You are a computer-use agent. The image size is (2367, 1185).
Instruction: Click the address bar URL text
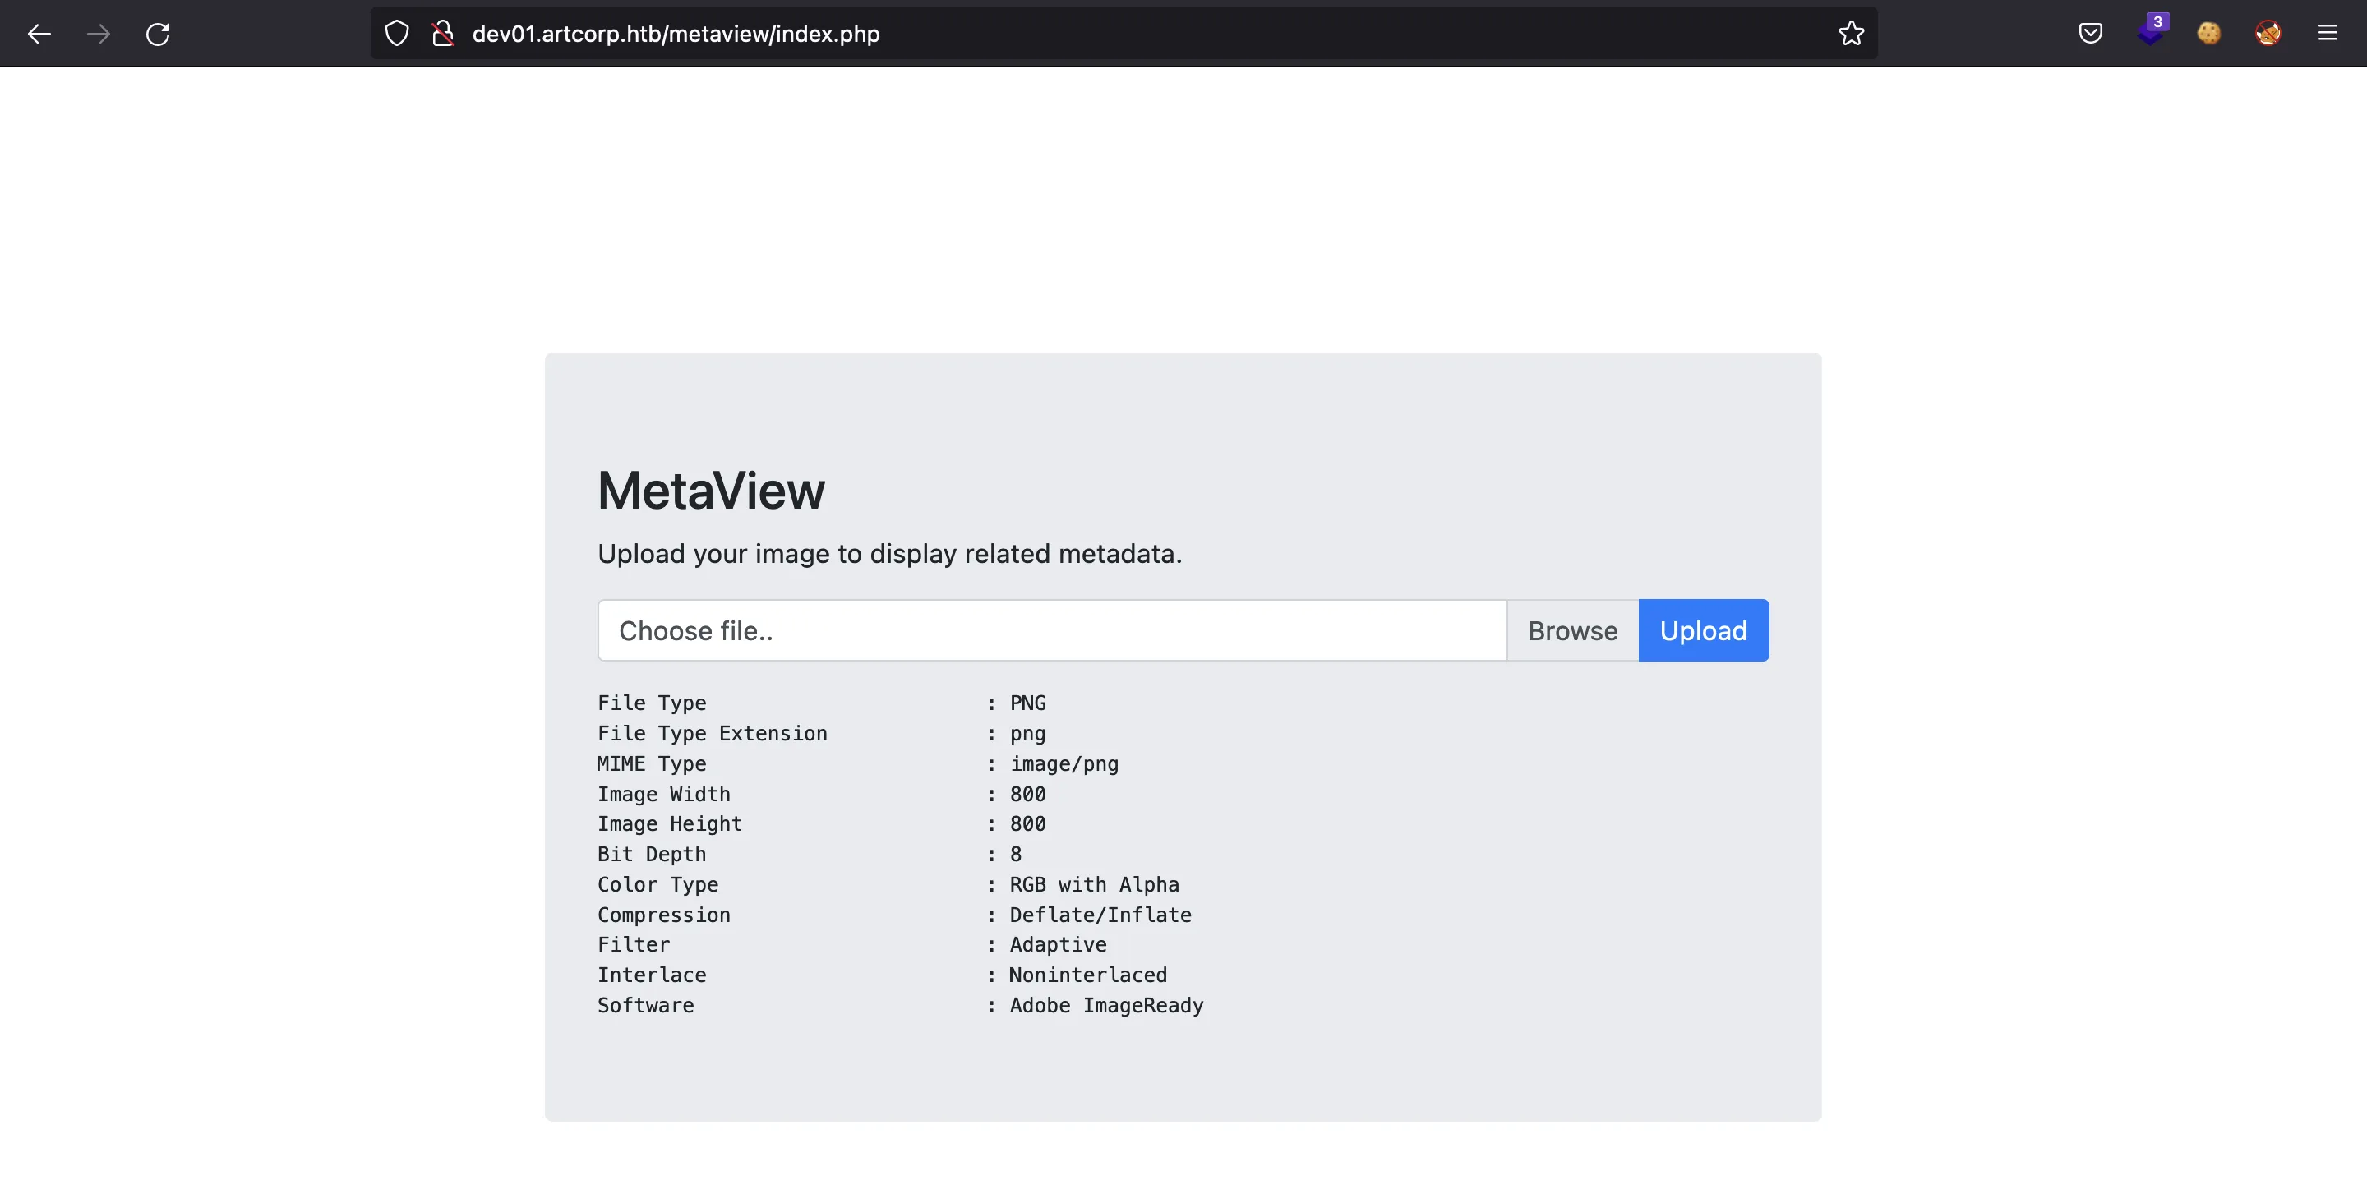[x=676, y=33]
